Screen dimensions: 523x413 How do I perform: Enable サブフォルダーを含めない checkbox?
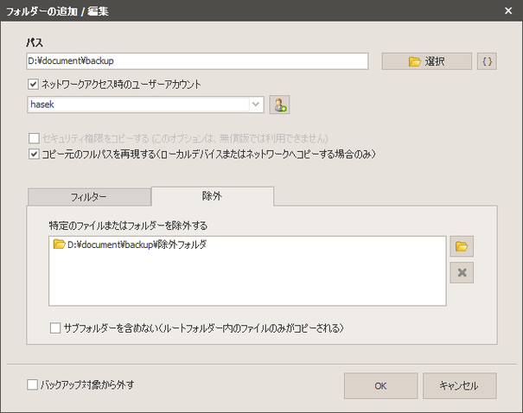(x=55, y=328)
